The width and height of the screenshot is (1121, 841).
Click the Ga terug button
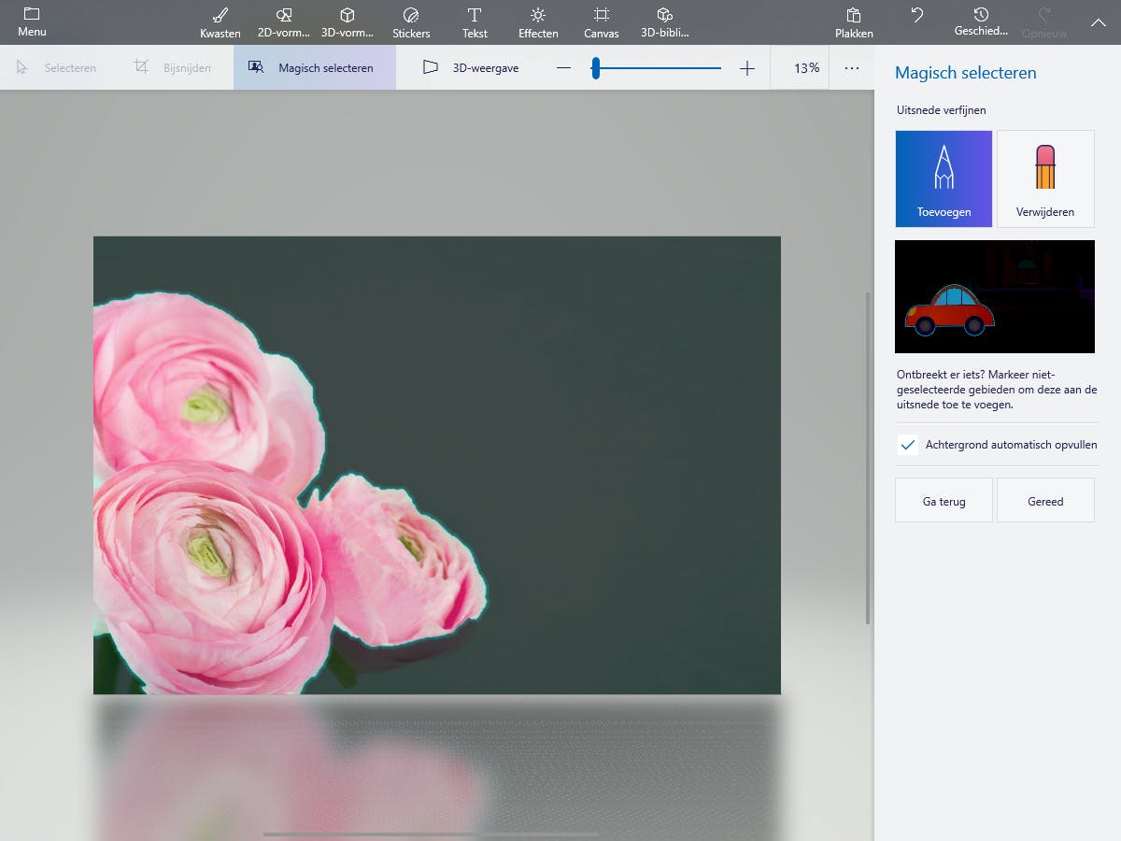(944, 501)
